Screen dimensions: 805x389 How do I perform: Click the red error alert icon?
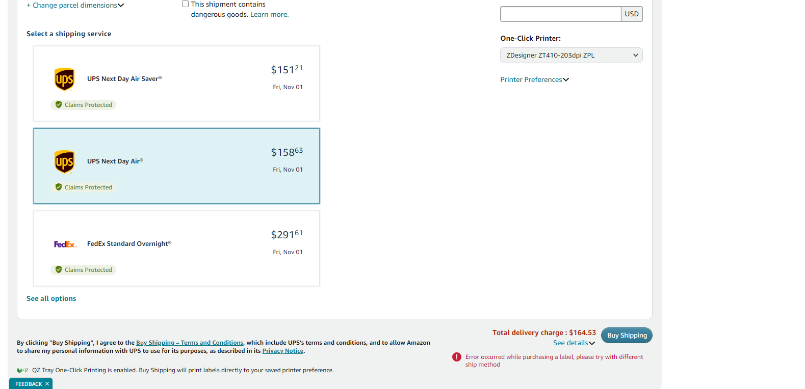click(457, 357)
